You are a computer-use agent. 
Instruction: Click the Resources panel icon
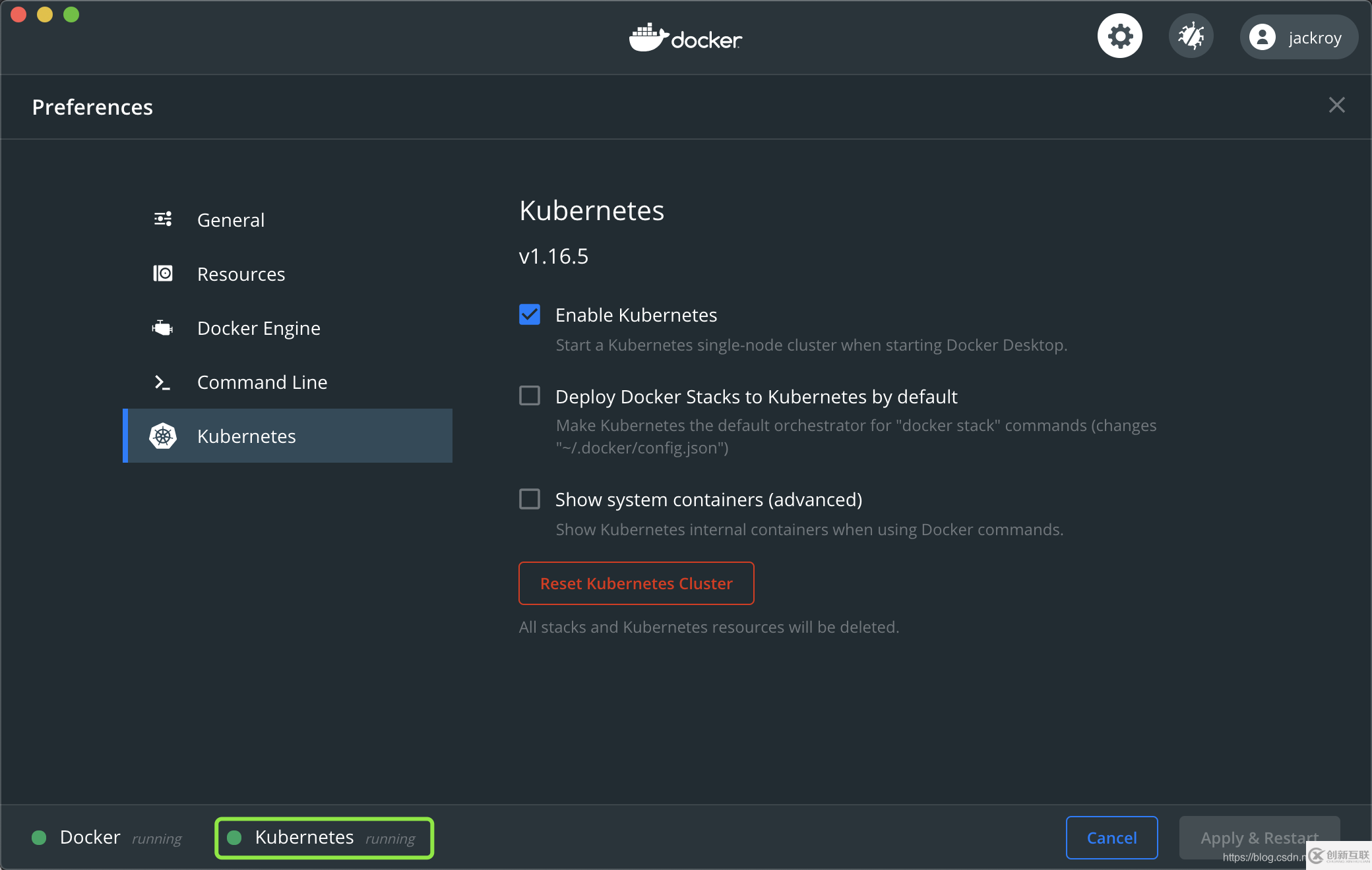[x=162, y=273]
